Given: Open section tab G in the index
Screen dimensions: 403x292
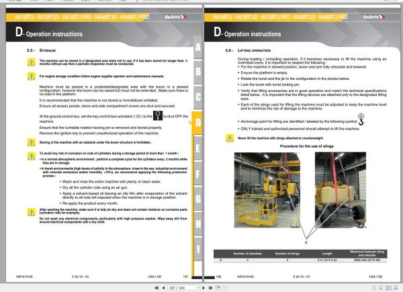Looking at the screenshot, I should 198,199.
